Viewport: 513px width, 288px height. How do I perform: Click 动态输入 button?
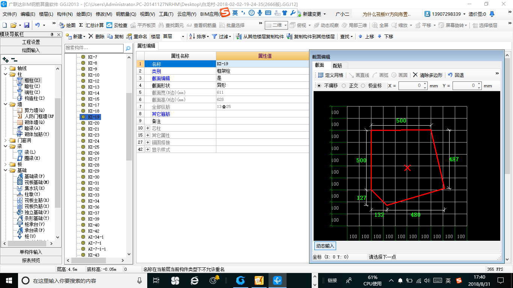tap(325, 246)
